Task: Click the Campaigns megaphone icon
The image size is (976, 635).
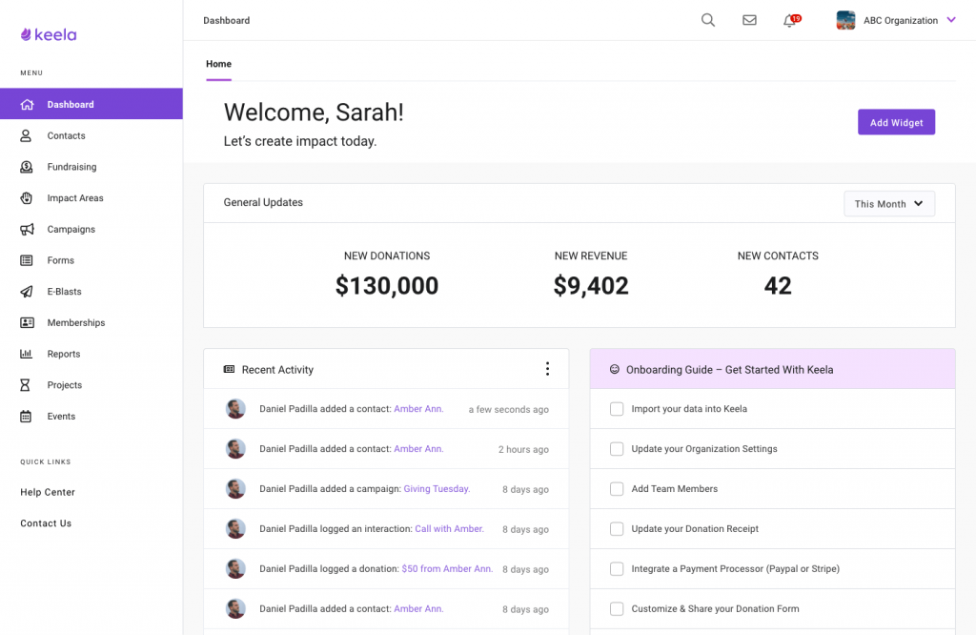Action: click(27, 229)
